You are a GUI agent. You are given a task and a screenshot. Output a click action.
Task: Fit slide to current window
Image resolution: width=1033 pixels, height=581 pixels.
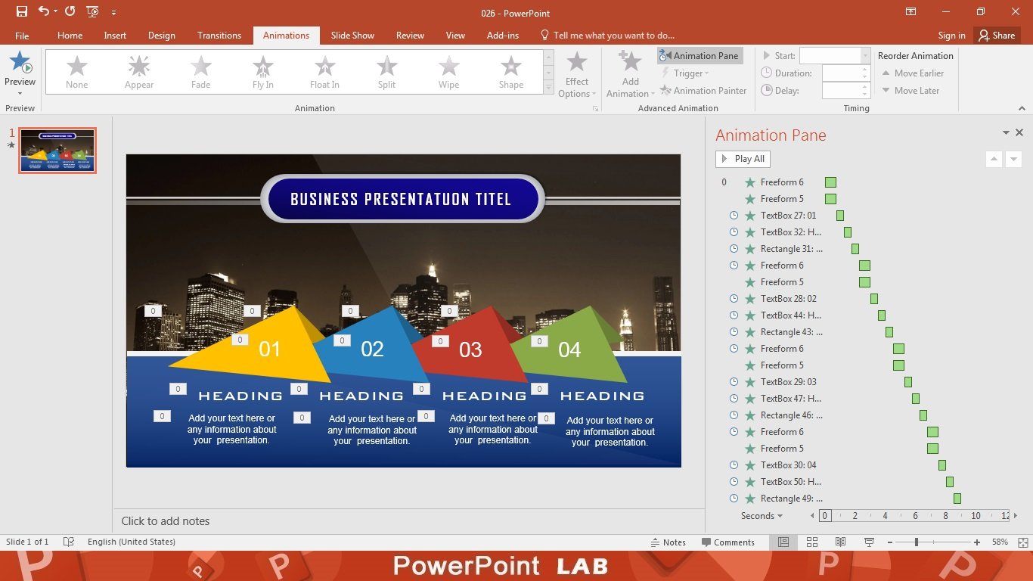pos(1022,542)
